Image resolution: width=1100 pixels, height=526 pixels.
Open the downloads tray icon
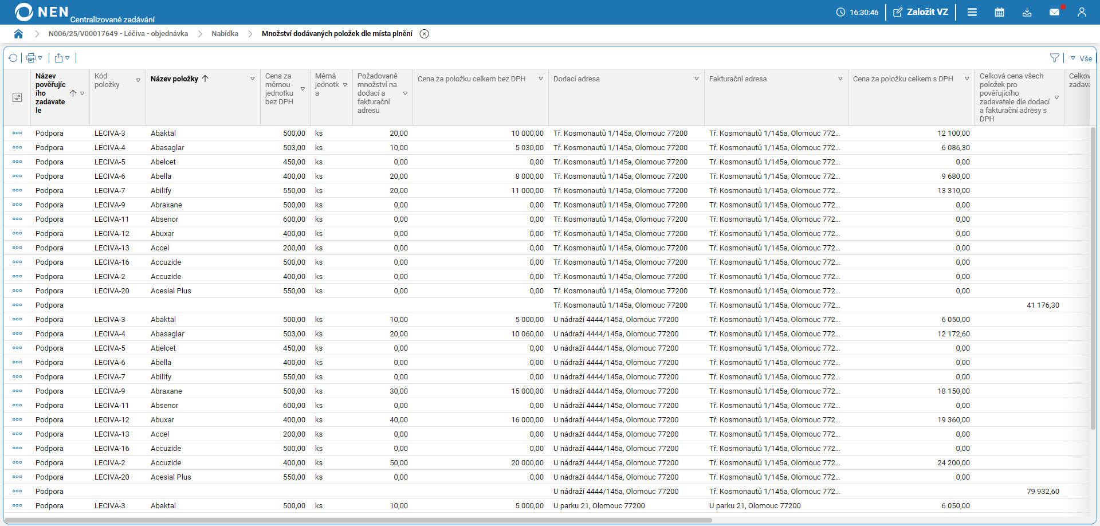(1027, 12)
